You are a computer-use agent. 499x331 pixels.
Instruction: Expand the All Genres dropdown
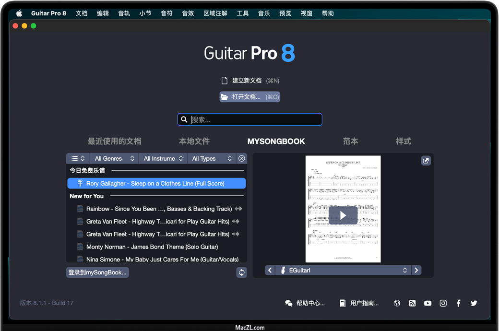point(114,159)
